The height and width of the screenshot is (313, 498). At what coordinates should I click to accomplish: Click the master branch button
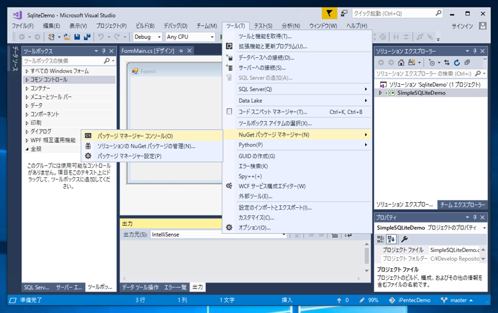[456, 300]
